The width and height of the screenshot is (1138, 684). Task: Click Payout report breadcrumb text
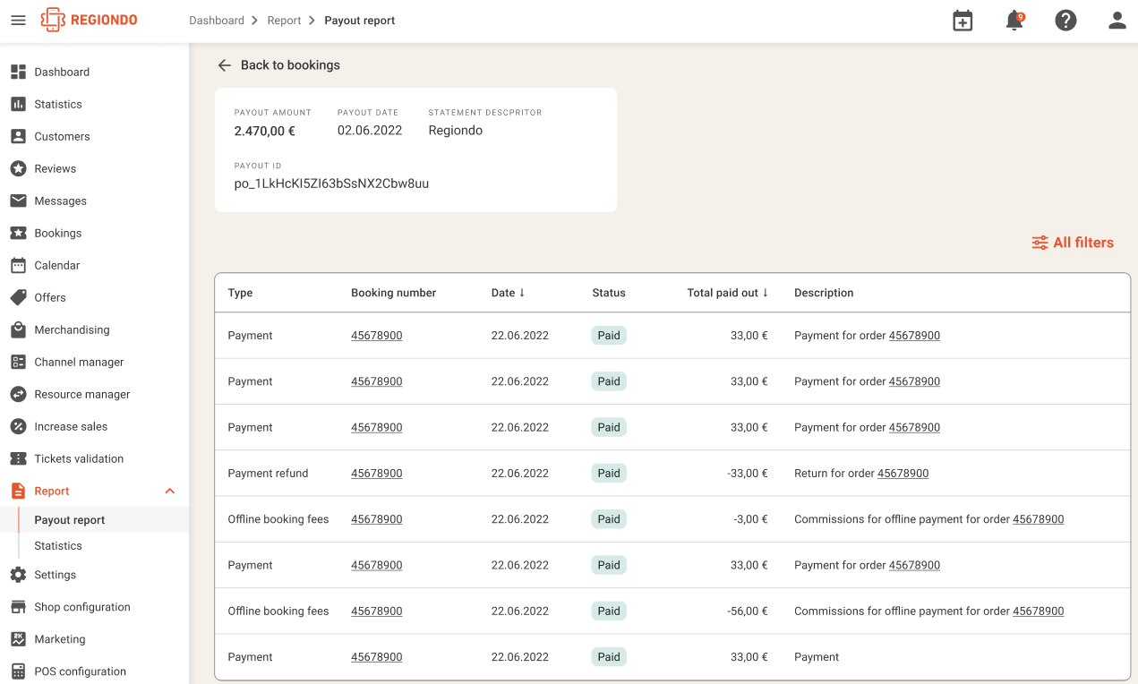359,21
